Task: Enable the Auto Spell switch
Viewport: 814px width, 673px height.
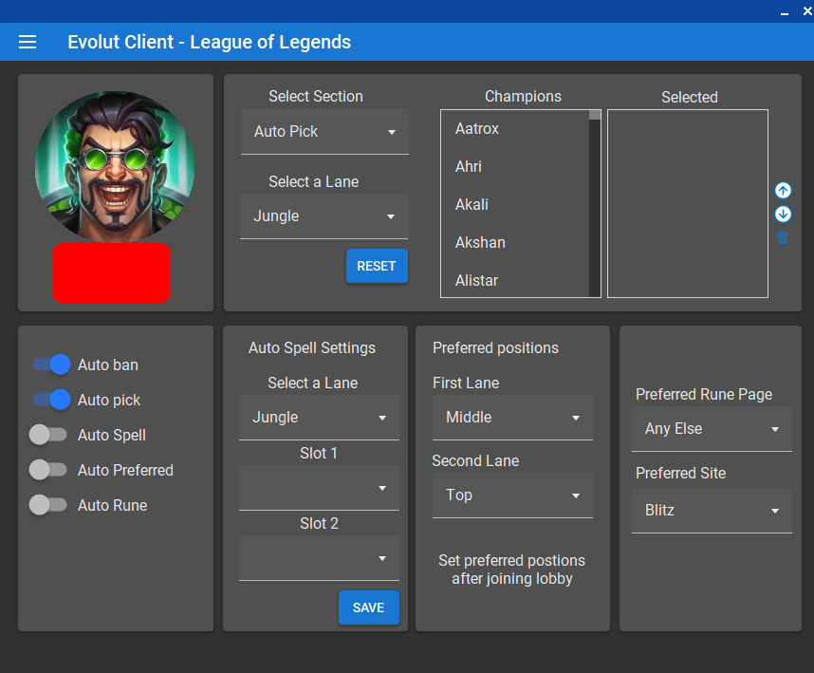Action: coord(47,435)
